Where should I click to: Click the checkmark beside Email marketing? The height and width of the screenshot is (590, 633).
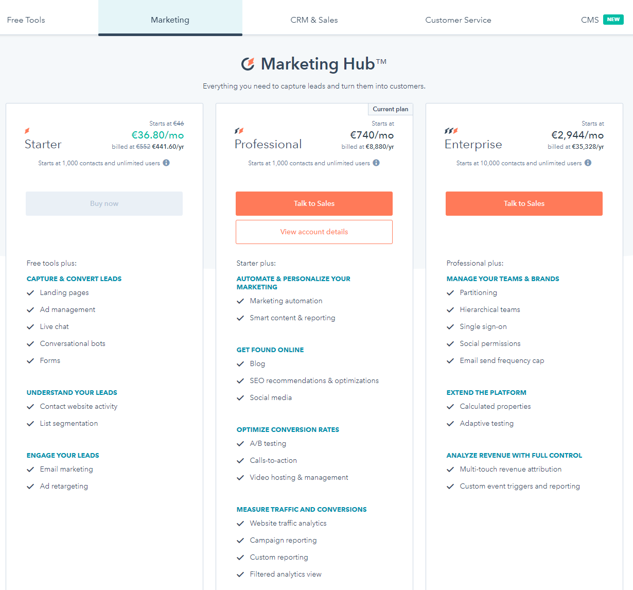(30, 469)
